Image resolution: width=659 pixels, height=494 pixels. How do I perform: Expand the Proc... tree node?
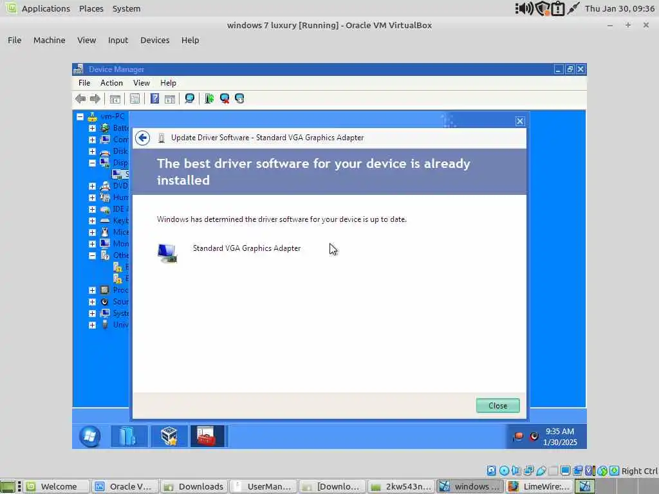coord(92,290)
